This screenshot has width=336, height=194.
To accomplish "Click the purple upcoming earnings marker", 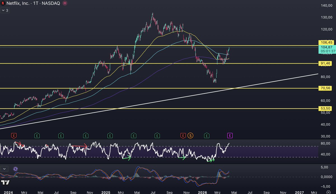I will click(x=230, y=135).
